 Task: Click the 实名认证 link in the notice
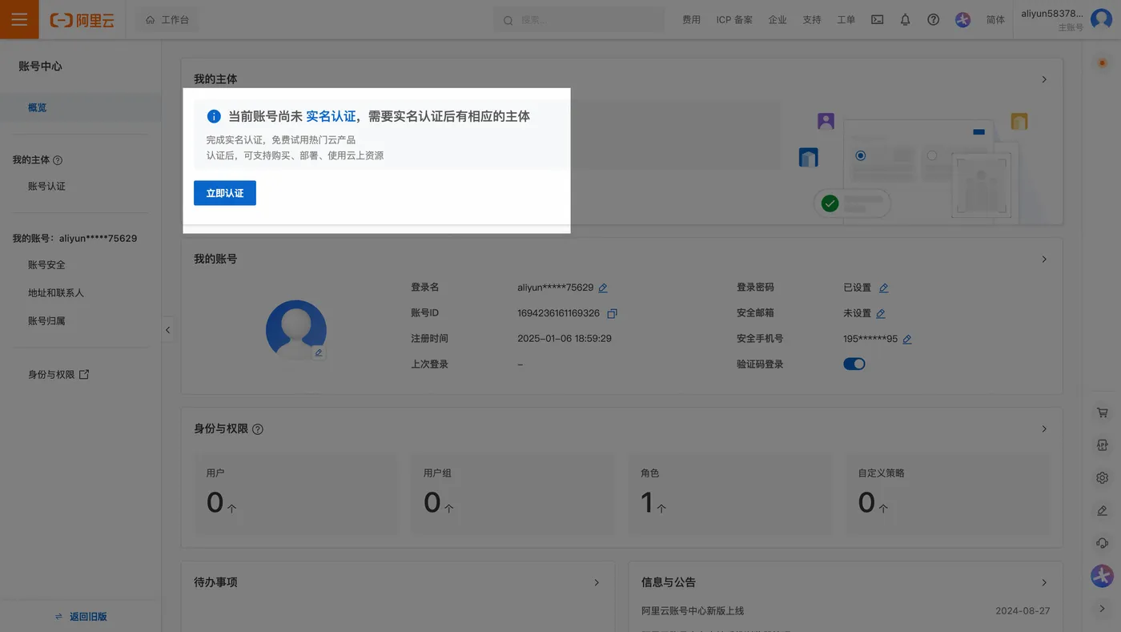coord(331,116)
